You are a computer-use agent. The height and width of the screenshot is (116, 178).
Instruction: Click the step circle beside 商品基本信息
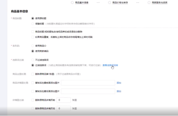(72, 3)
